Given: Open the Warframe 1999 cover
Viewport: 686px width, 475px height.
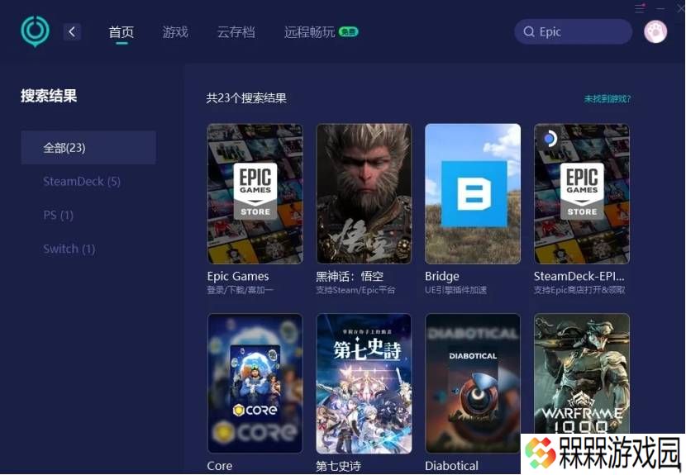Looking at the screenshot, I should pyautogui.click(x=581, y=374).
